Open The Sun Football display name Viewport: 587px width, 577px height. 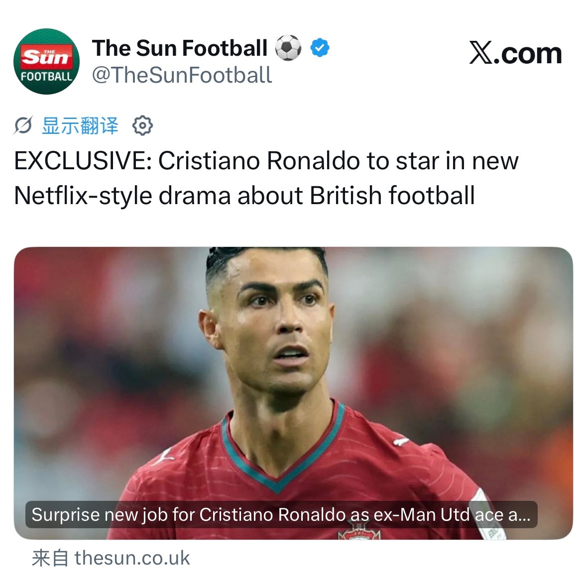tap(180, 48)
